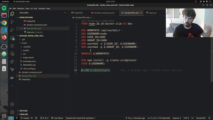Expand the .vscode folder

(43, 47)
